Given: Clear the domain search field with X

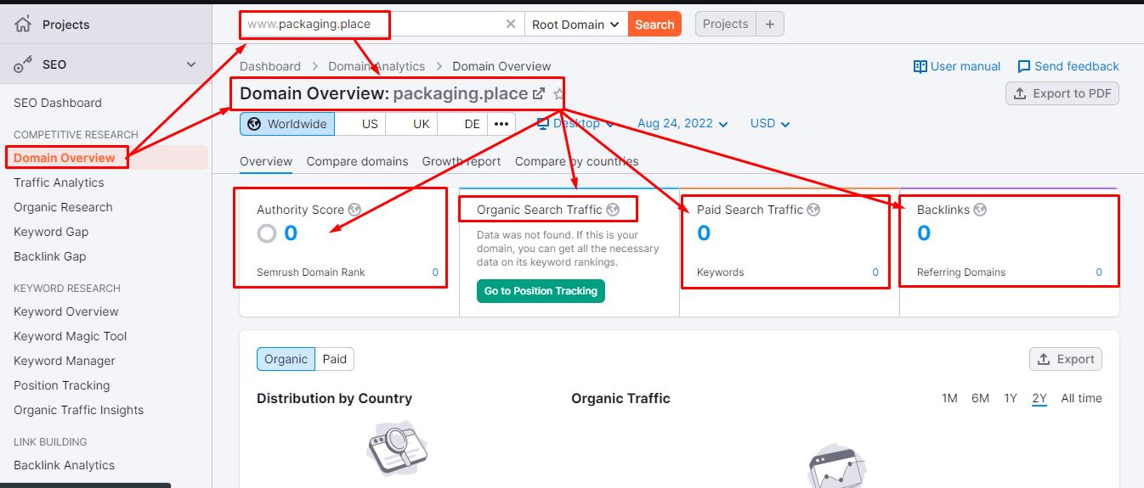Looking at the screenshot, I should 511,24.
